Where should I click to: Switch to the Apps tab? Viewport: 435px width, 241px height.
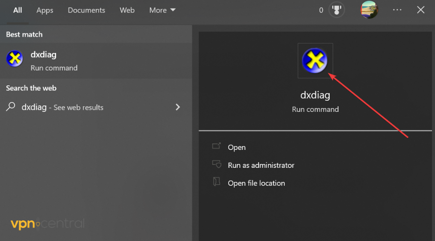[x=45, y=10]
